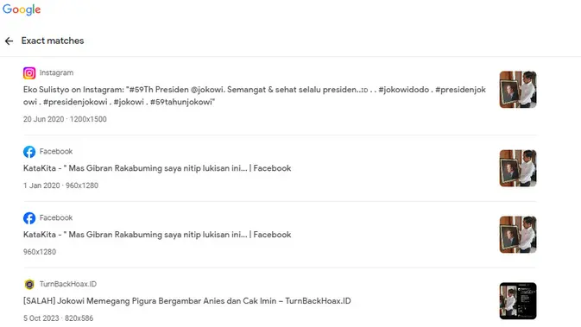Open the [SALAH] Jokowi Memegang Pigura article
581x327 pixels.
point(186,301)
